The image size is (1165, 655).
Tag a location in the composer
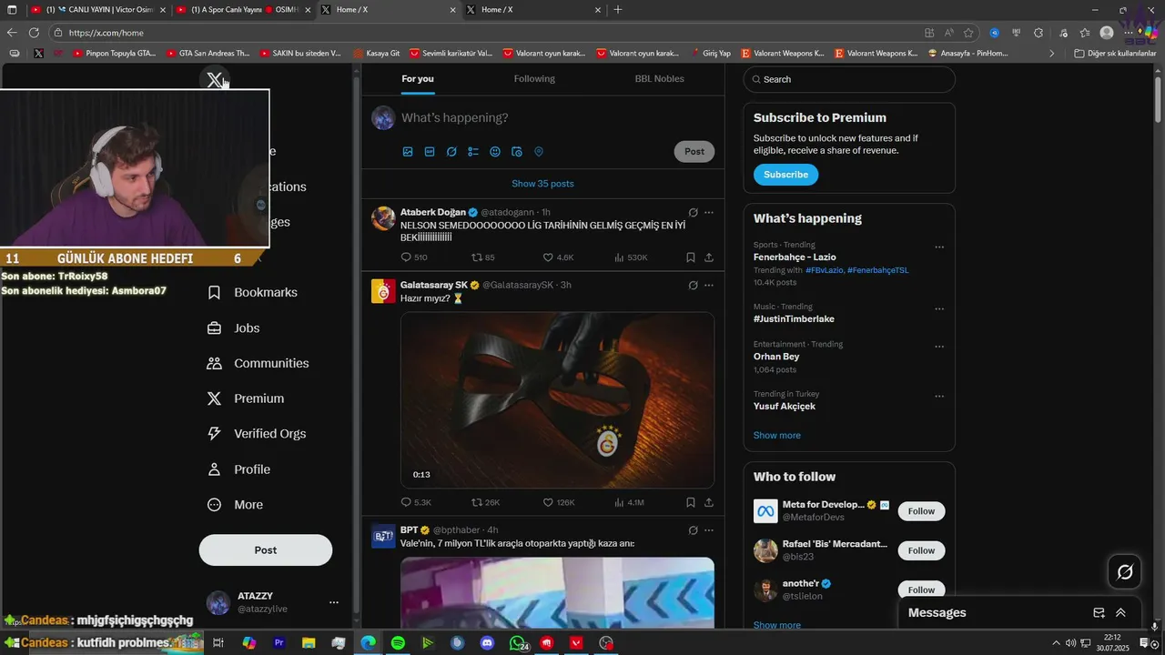click(539, 152)
